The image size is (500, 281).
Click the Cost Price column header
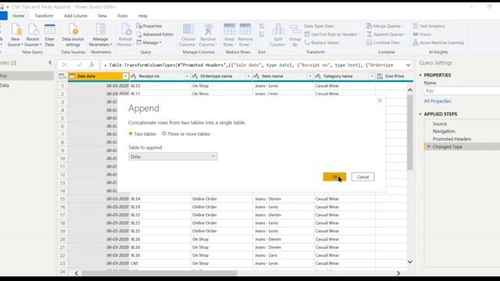[394, 76]
